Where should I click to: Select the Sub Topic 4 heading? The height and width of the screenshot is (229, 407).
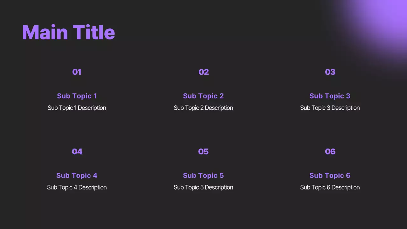(x=77, y=175)
